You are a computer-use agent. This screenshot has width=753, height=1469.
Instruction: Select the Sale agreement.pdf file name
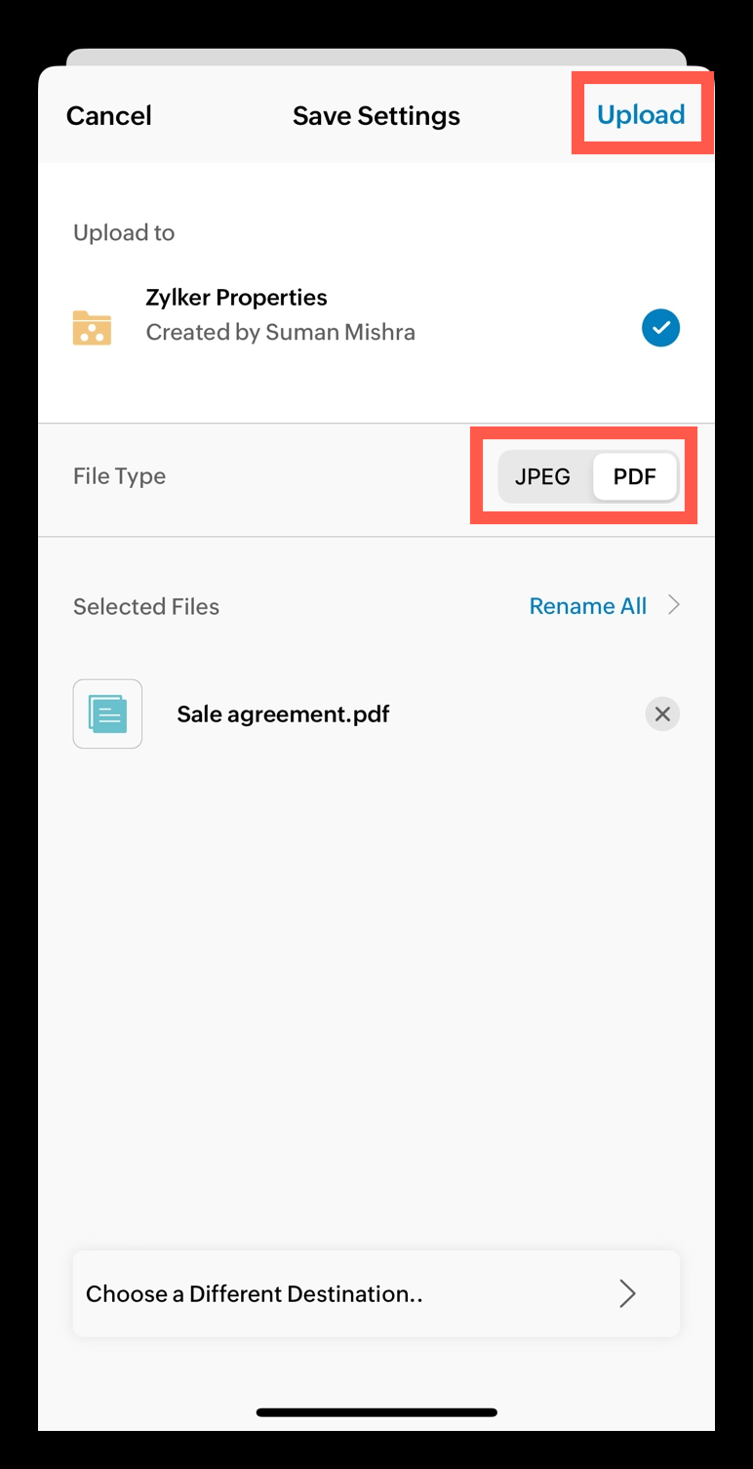point(283,714)
